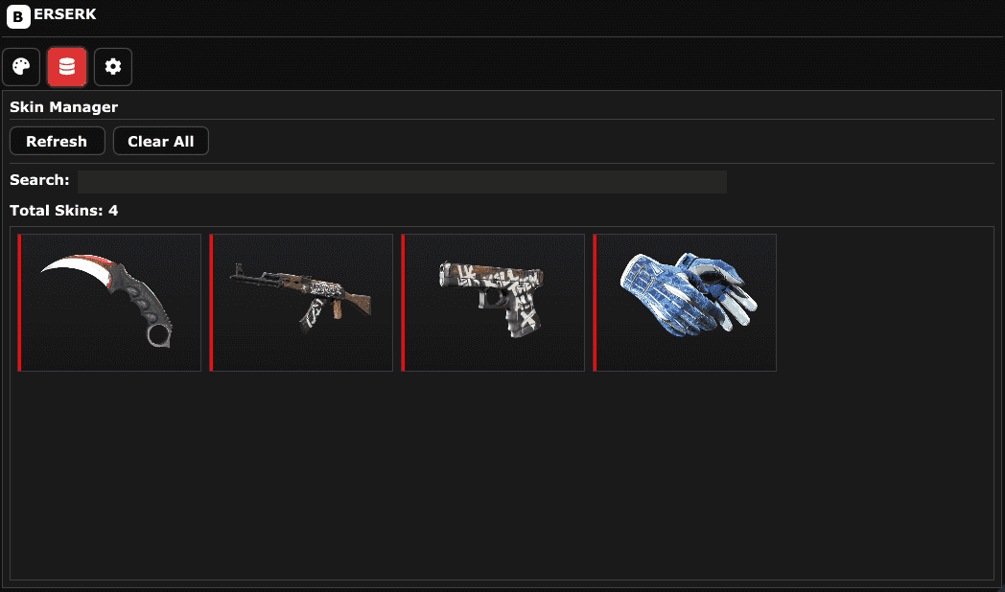Select the red database Skin Manager tab
Screen dimensions: 1005x592
click(x=67, y=66)
